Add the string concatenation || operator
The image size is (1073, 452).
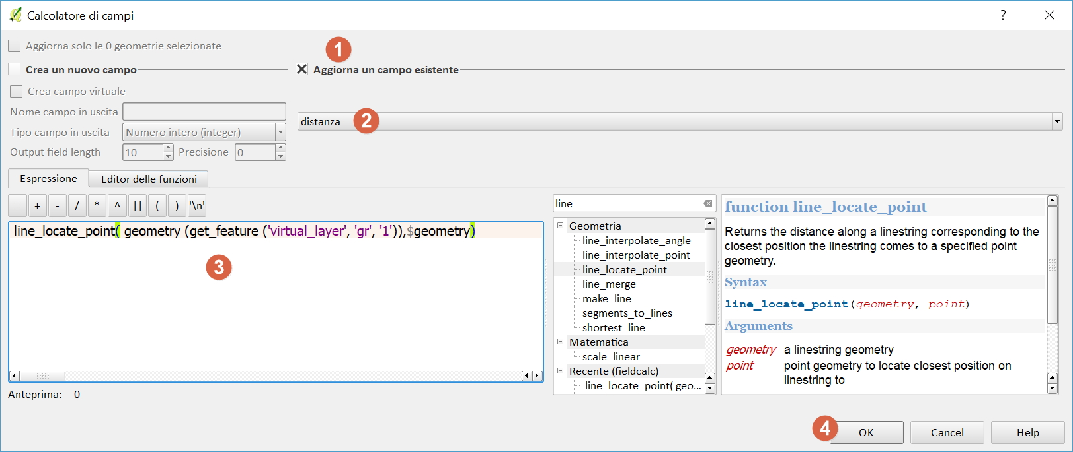click(138, 206)
